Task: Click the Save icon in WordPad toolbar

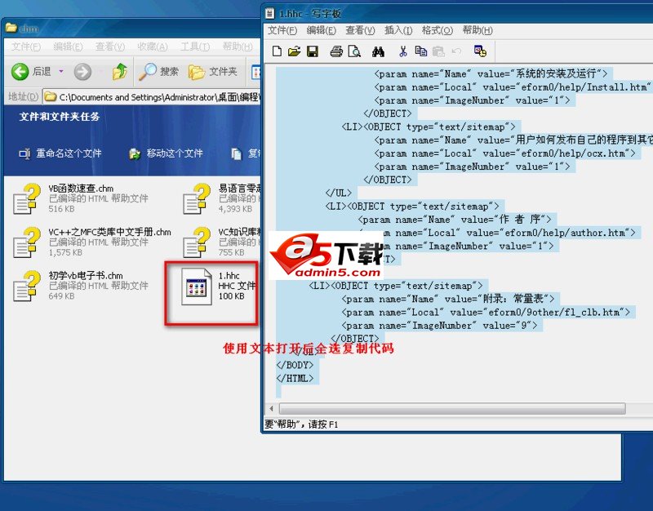Action: click(x=312, y=51)
